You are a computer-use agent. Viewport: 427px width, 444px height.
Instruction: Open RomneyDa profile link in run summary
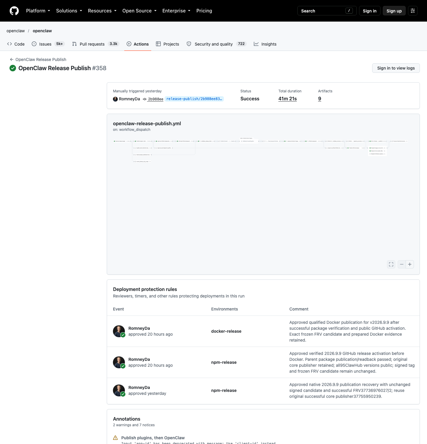click(x=129, y=99)
